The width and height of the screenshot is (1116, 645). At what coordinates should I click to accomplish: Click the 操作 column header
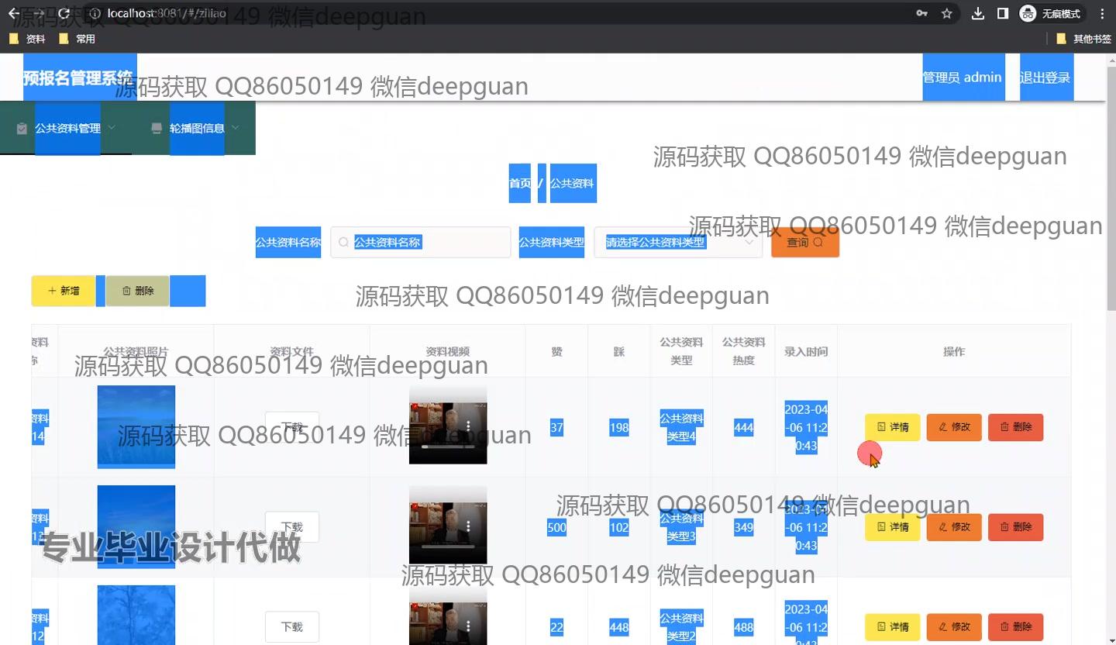[x=954, y=351]
